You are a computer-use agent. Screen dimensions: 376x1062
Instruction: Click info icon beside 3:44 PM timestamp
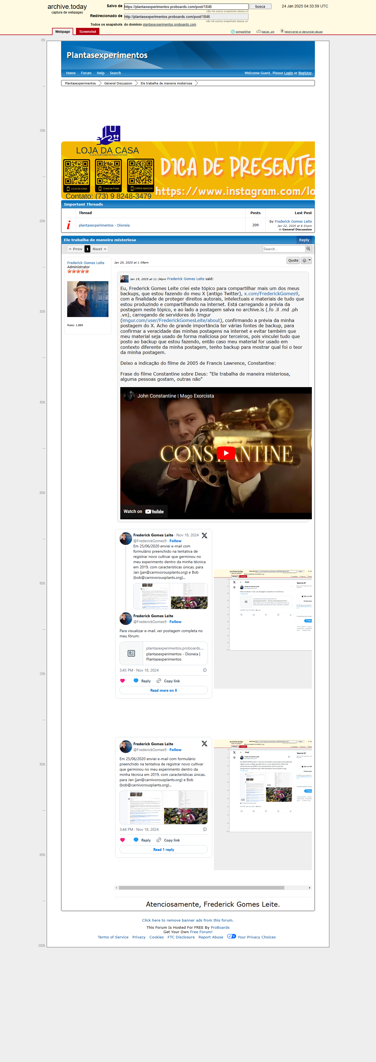[x=205, y=829]
